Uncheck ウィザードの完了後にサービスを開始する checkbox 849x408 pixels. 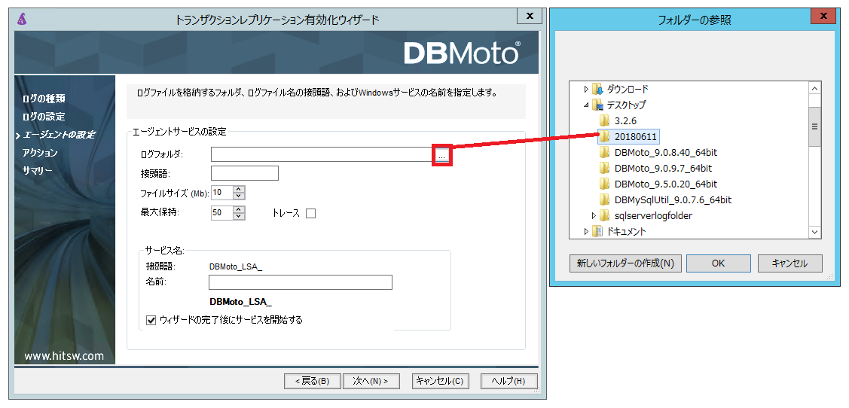pyautogui.click(x=151, y=320)
